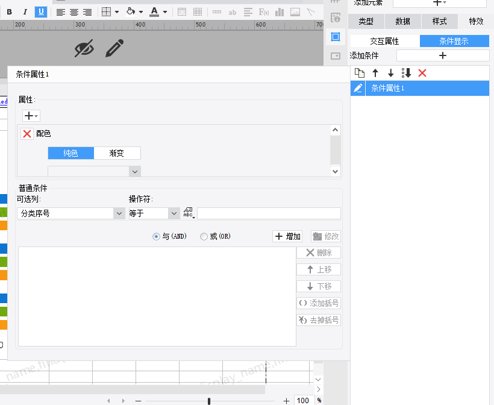Click the zoom out minus icon
The width and height of the screenshot is (494, 405).
click(139, 401)
